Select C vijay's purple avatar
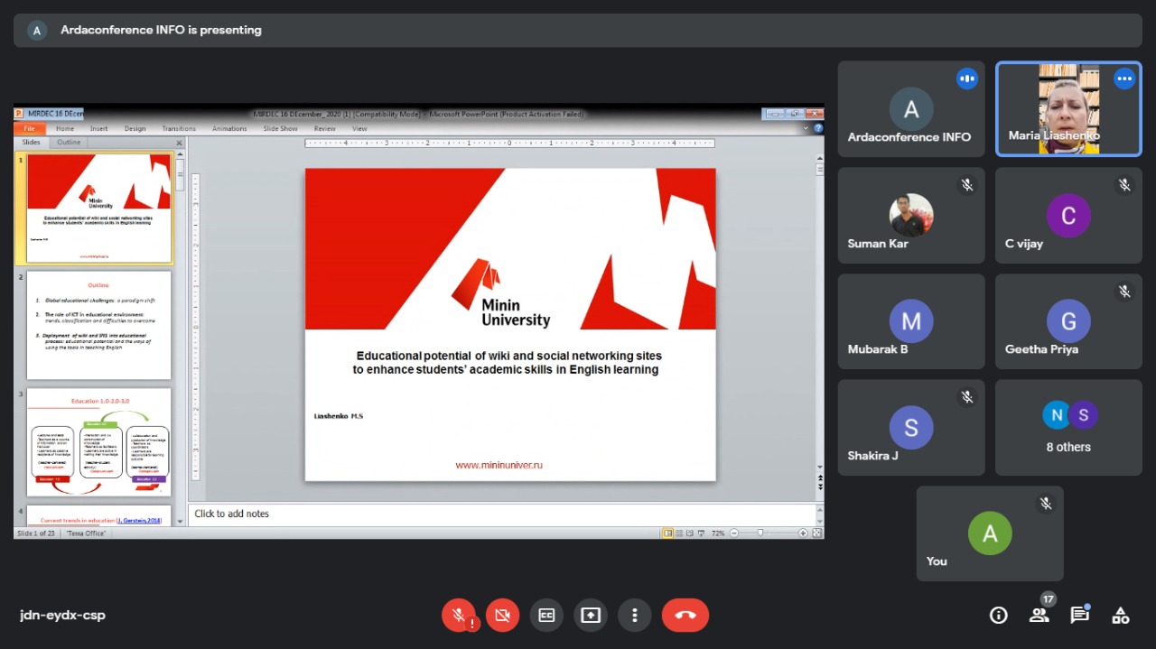The image size is (1156, 649). (x=1068, y=215)
